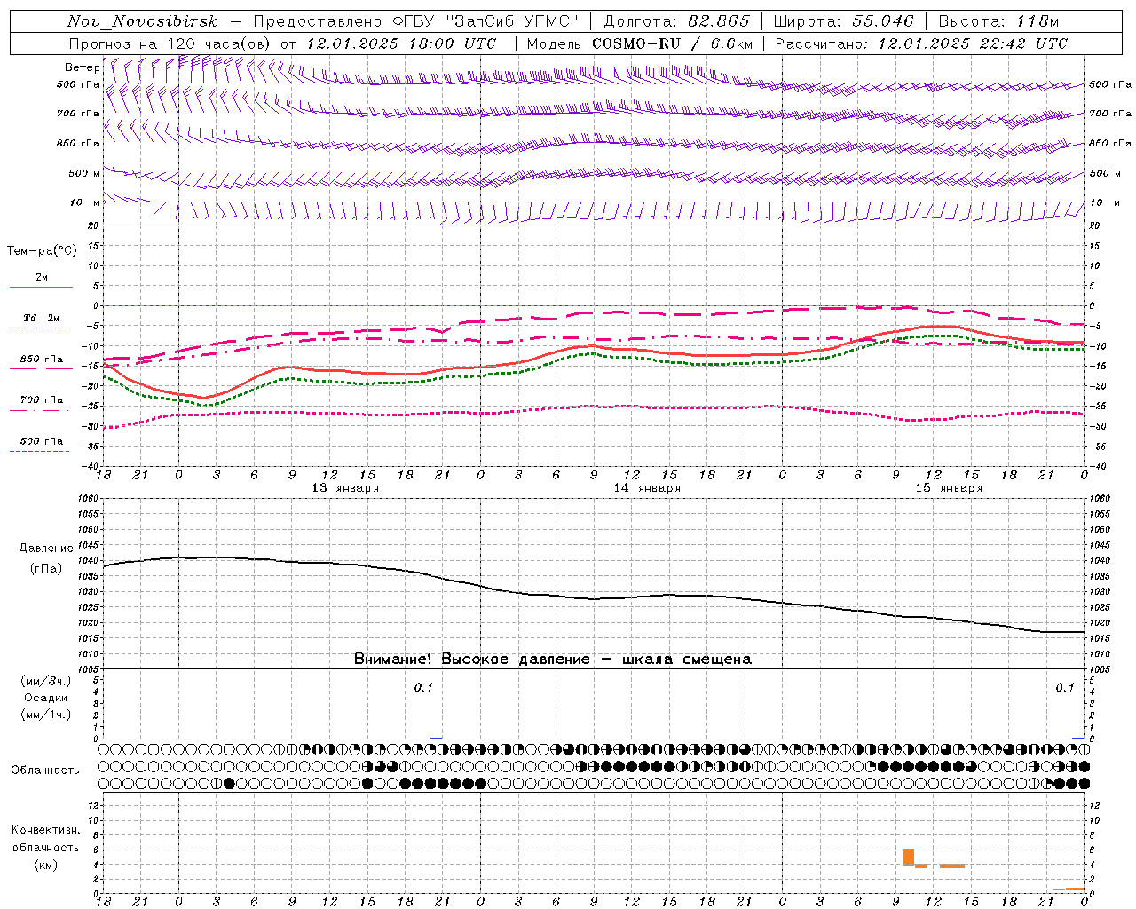This screenshot has height=909, width=1136.
Task: Click the Ветер panel label
Action: click(82, 67)
